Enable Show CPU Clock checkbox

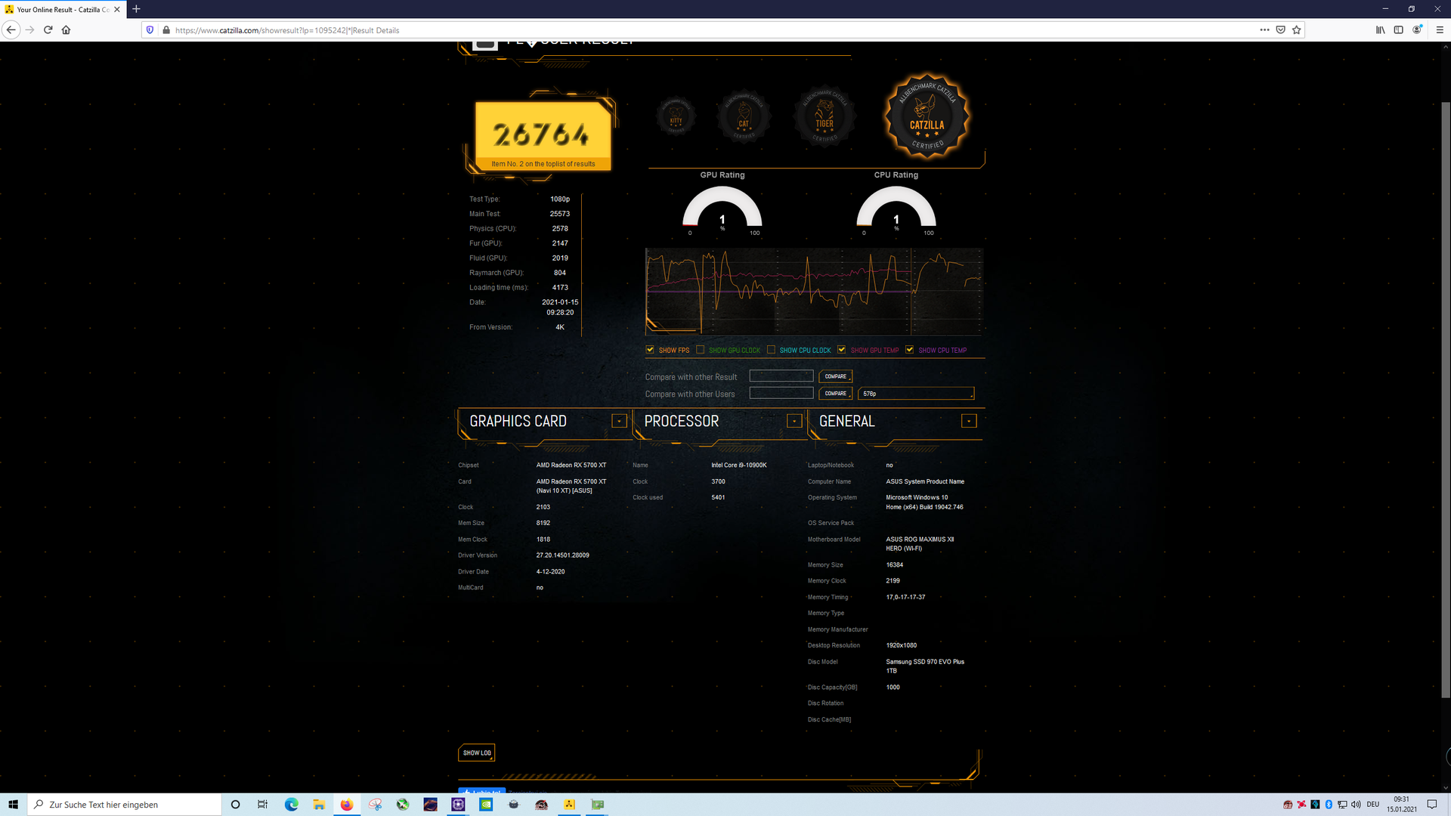771,350
